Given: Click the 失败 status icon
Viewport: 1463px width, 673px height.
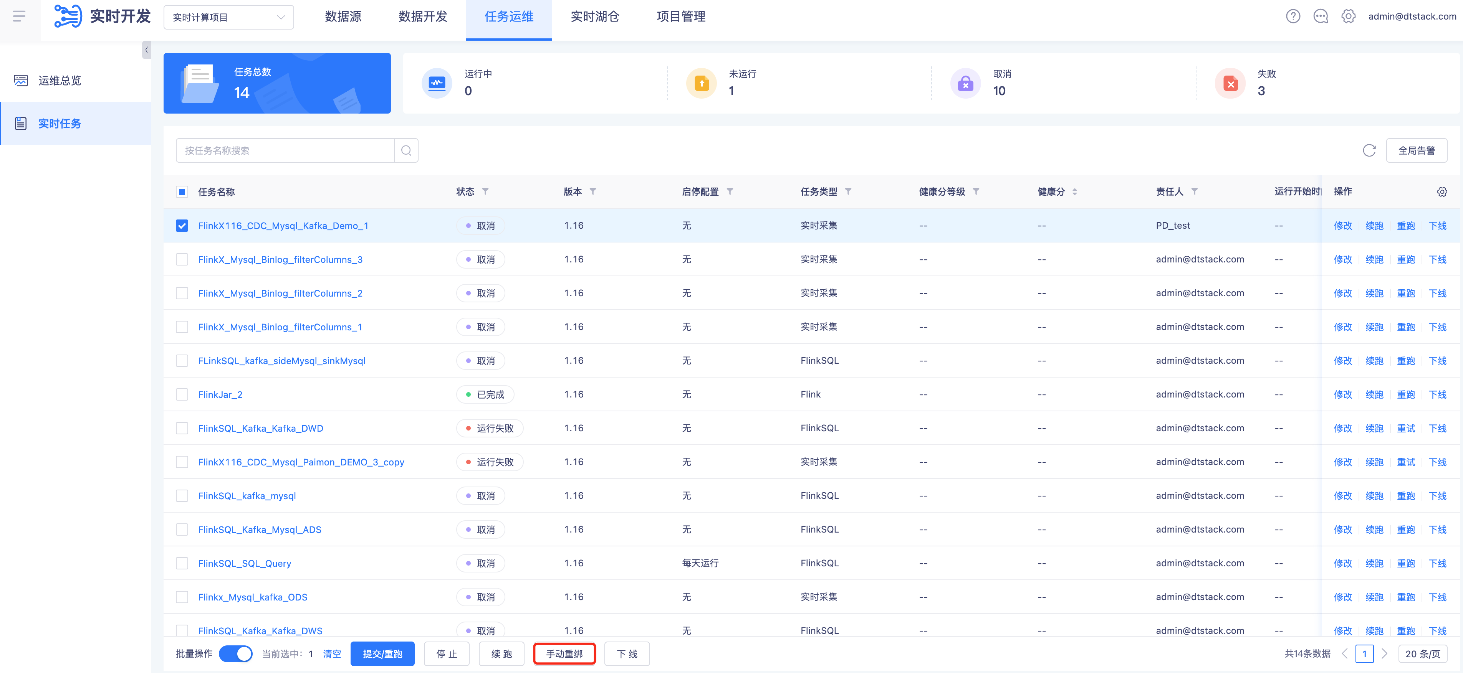Looking at the screenshot, I should pyautogui.click(x=1230, y=83).
